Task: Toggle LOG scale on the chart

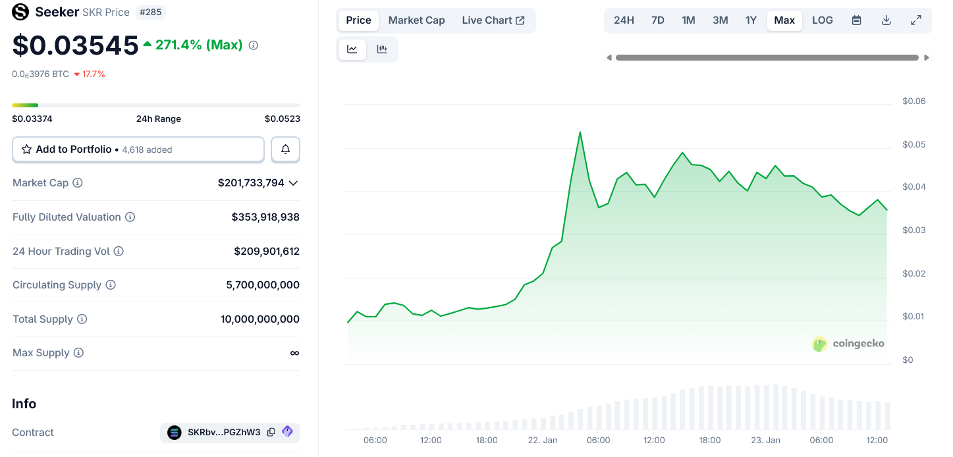Action: tap(822, 20)
